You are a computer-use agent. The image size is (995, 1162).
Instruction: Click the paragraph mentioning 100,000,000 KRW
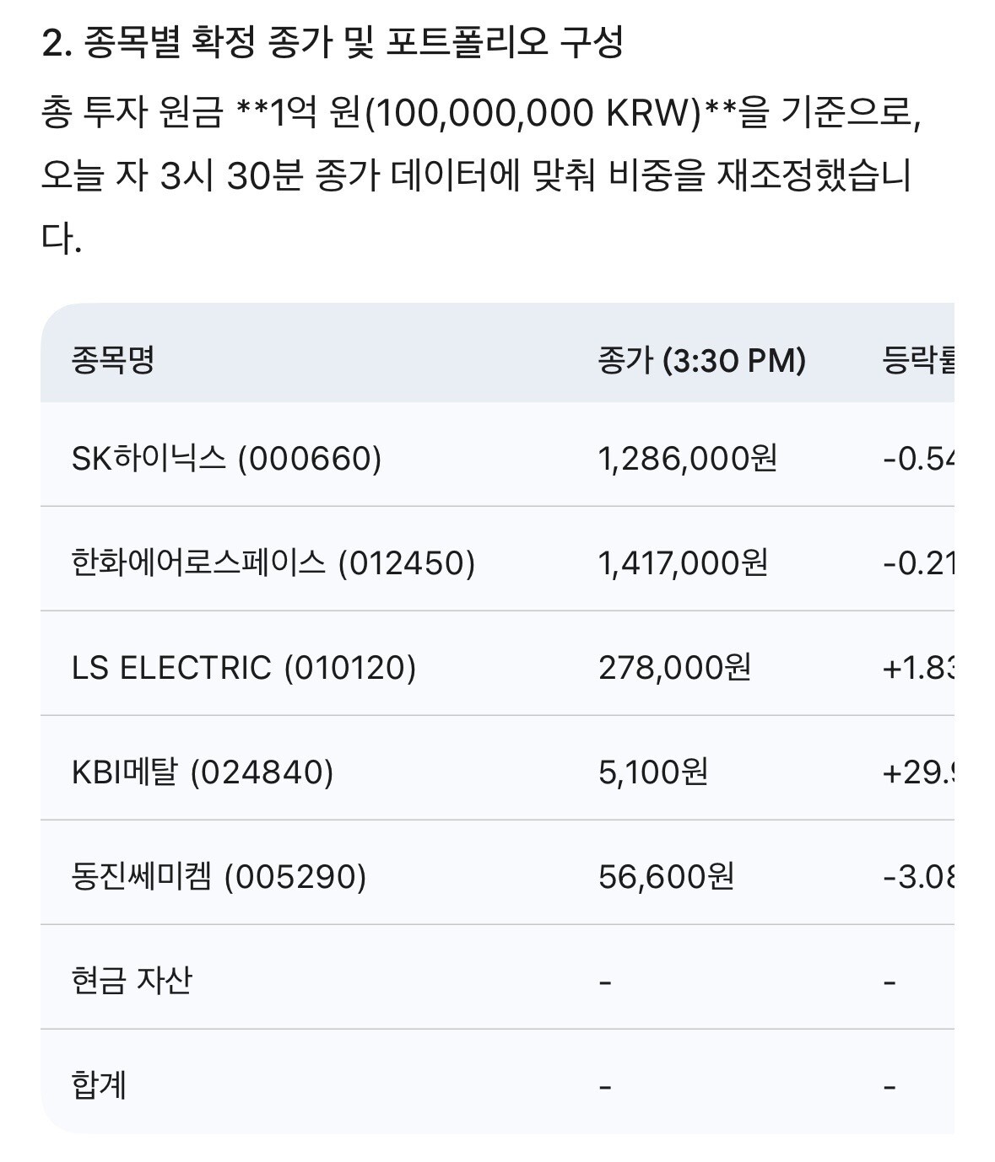pyautogui.click(x=481, y=176)
